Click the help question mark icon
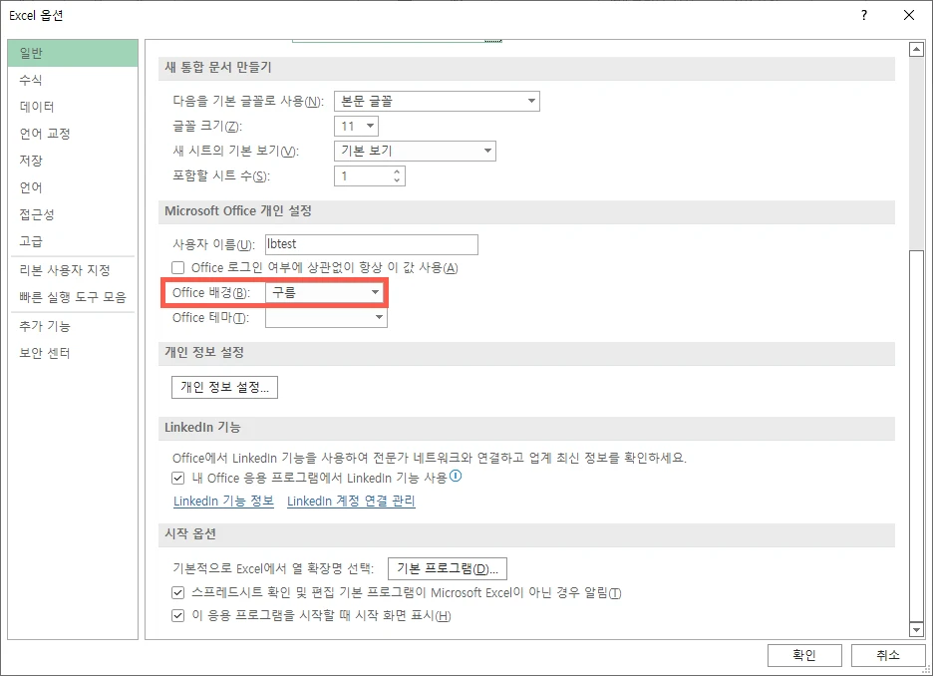Viewport: 933px width, 676px height. click(864, 16)
